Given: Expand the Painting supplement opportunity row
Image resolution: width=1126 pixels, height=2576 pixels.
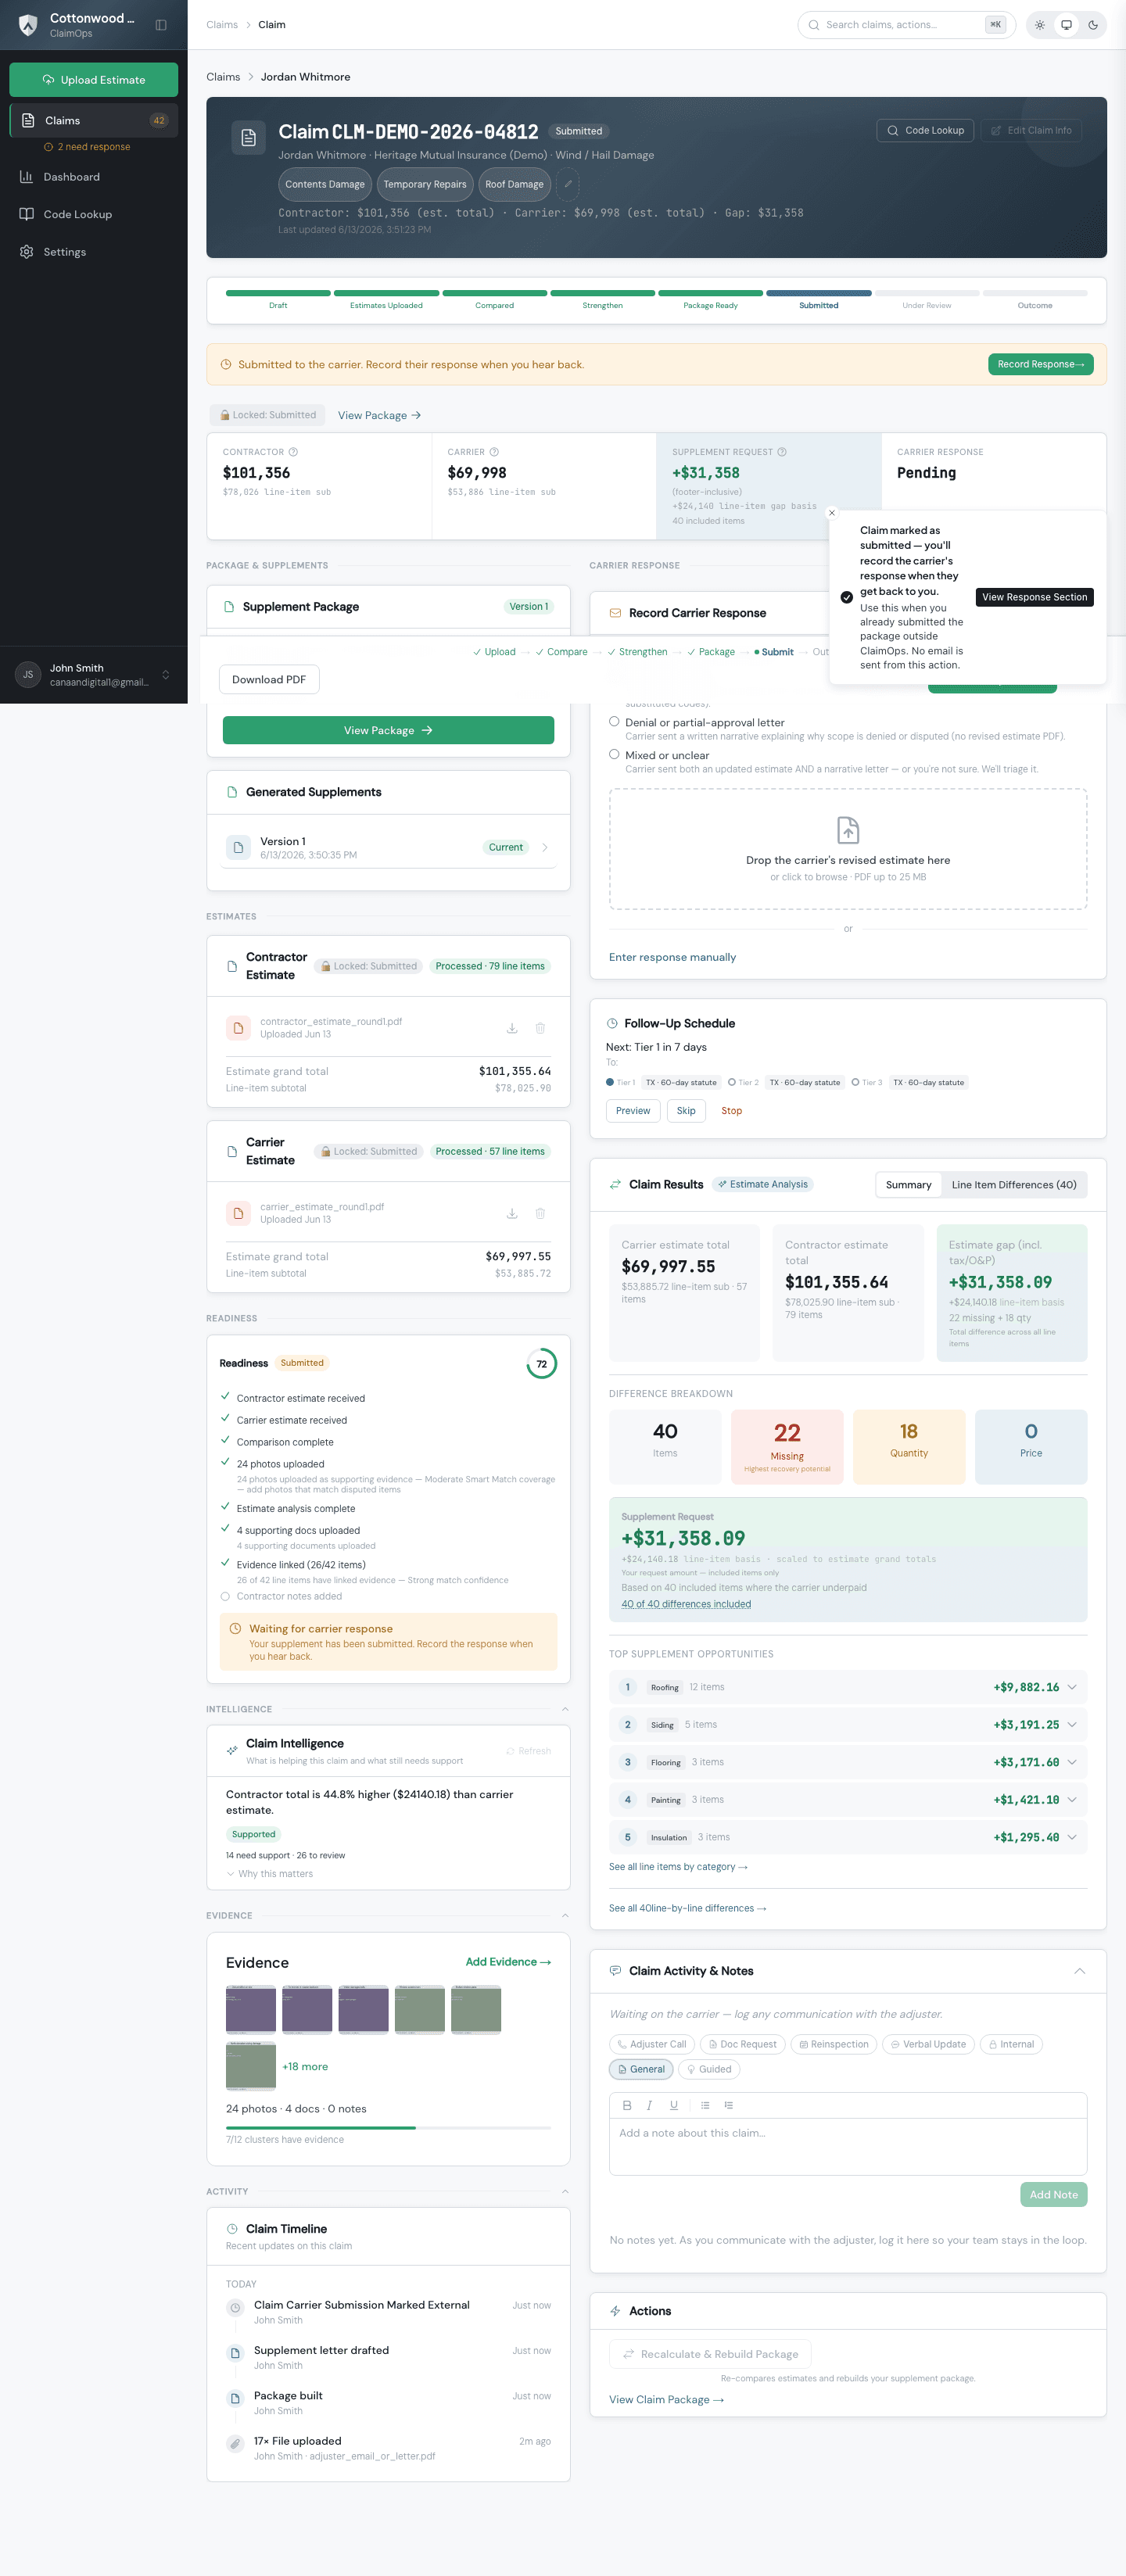Looking at the screenshot, I should [848, 1799].
